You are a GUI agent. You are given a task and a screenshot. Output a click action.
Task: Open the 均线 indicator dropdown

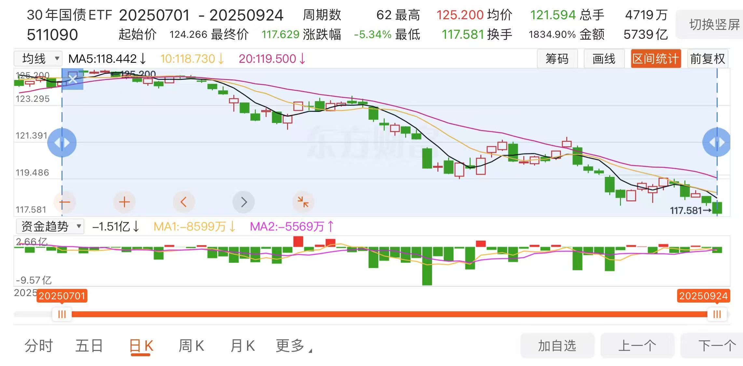[38, 59]
